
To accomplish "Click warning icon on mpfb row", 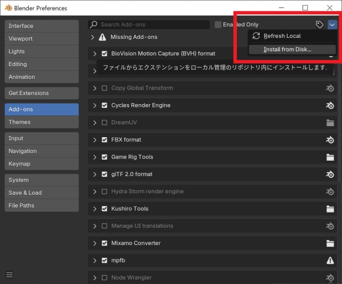I will 330,260.
